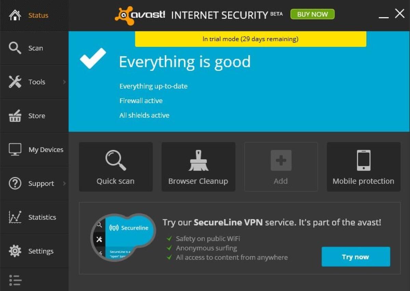This screenshot has width=410, height=291.
Task: Open Settings with the gear icon
Action: tap(15, 251)
